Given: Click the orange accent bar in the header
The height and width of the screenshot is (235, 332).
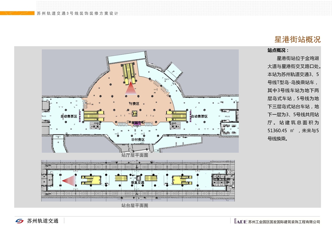Looking at the screenshot, I should pyautogui.click(x=17, y=13).
